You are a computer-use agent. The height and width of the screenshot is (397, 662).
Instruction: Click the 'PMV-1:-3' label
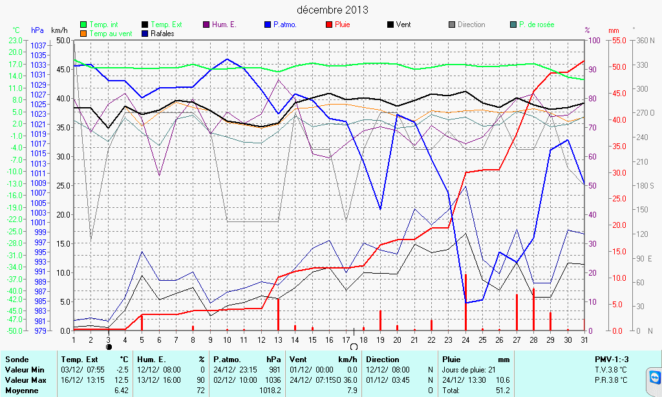click(x=612, y=360)
